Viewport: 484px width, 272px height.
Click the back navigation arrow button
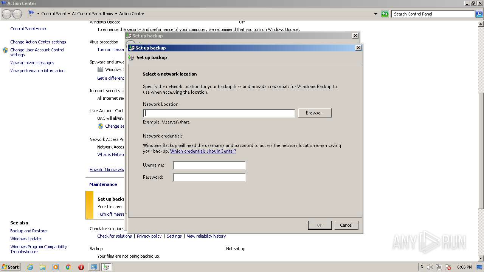(7, 14)
